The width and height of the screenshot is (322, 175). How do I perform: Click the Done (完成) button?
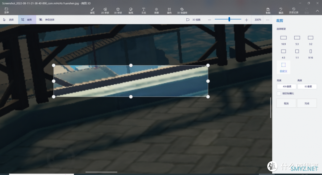(307, 103)
